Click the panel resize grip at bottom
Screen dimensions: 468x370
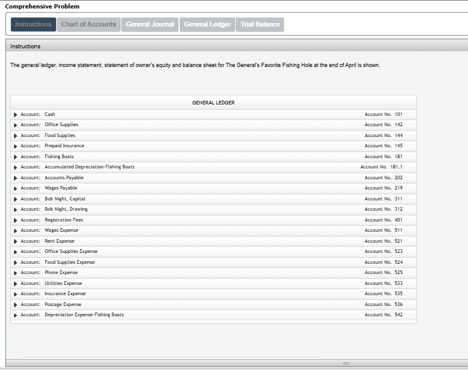click(x=346, y=363)
